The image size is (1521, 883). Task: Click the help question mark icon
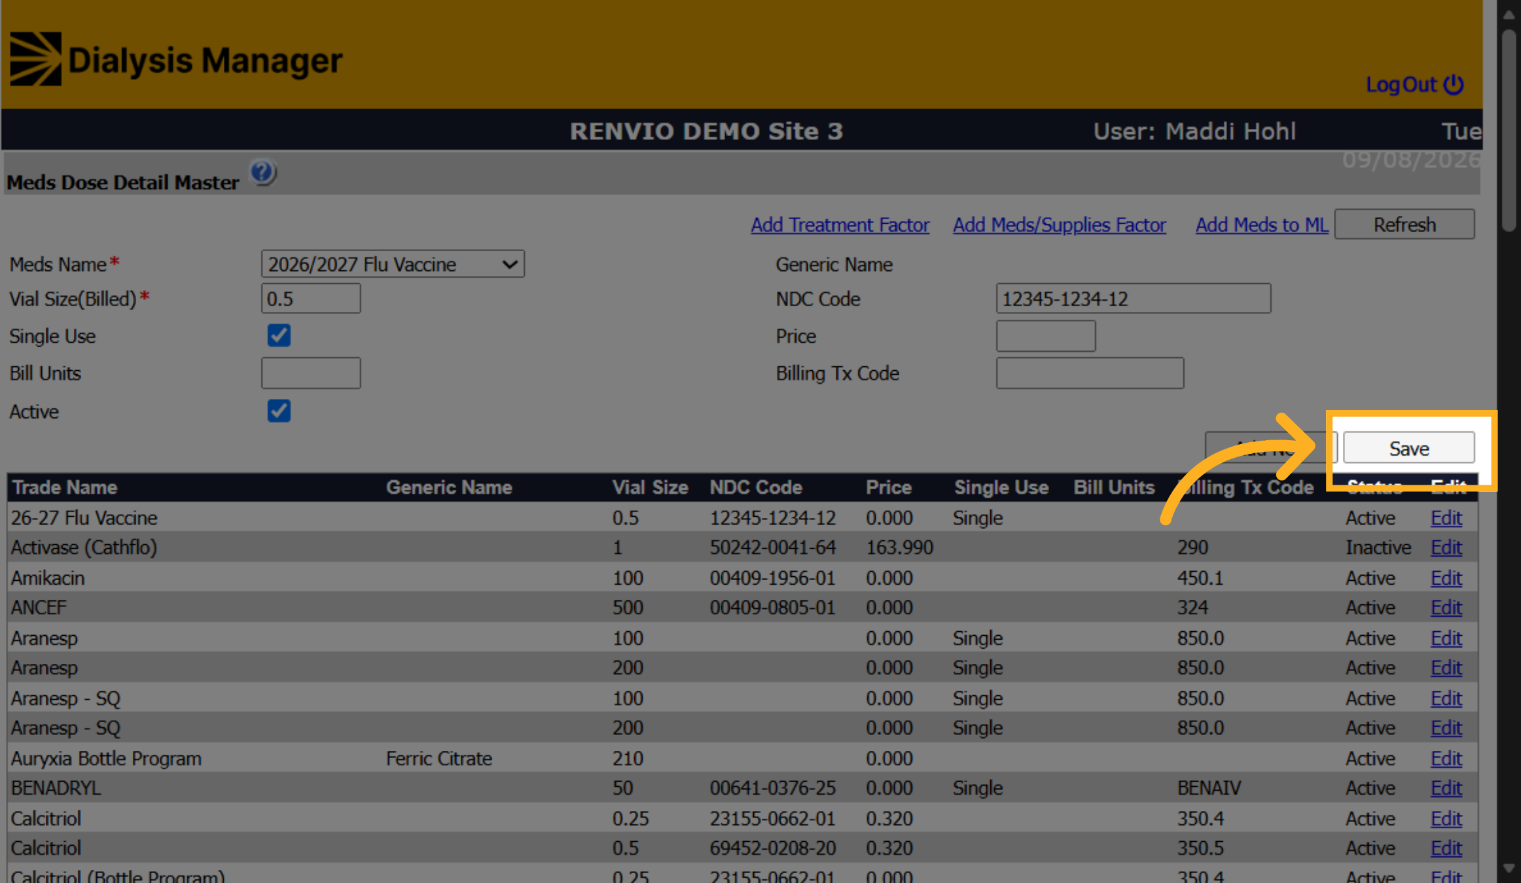262,173
